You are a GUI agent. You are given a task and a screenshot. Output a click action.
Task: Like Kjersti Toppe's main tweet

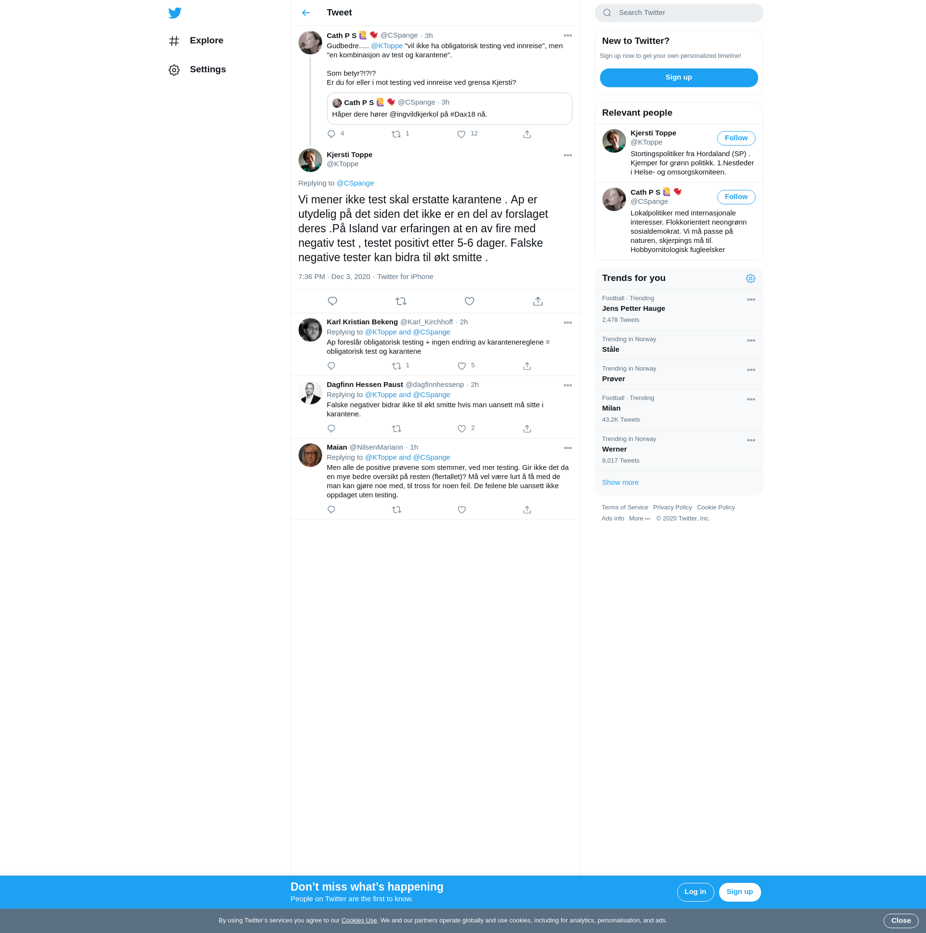[469, 301]
